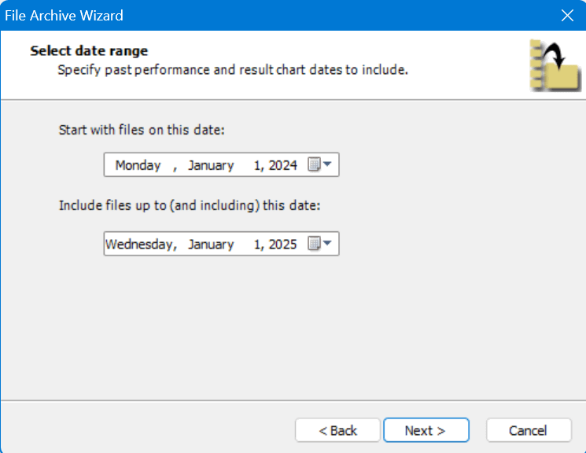Image resolution: width=586 pixels, height=453 pixels.
Task: Open the end date calendar dropdown
Action: (x=319, y=244)
